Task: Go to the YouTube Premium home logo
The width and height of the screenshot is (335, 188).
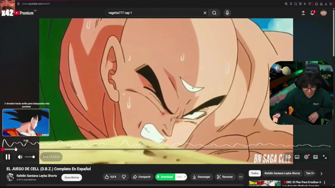Action: pos(24,13)
